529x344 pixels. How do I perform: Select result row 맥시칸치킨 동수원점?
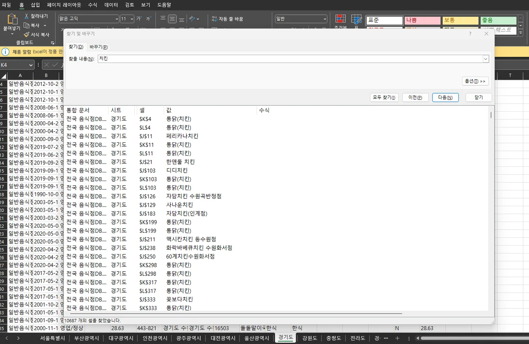277,239
